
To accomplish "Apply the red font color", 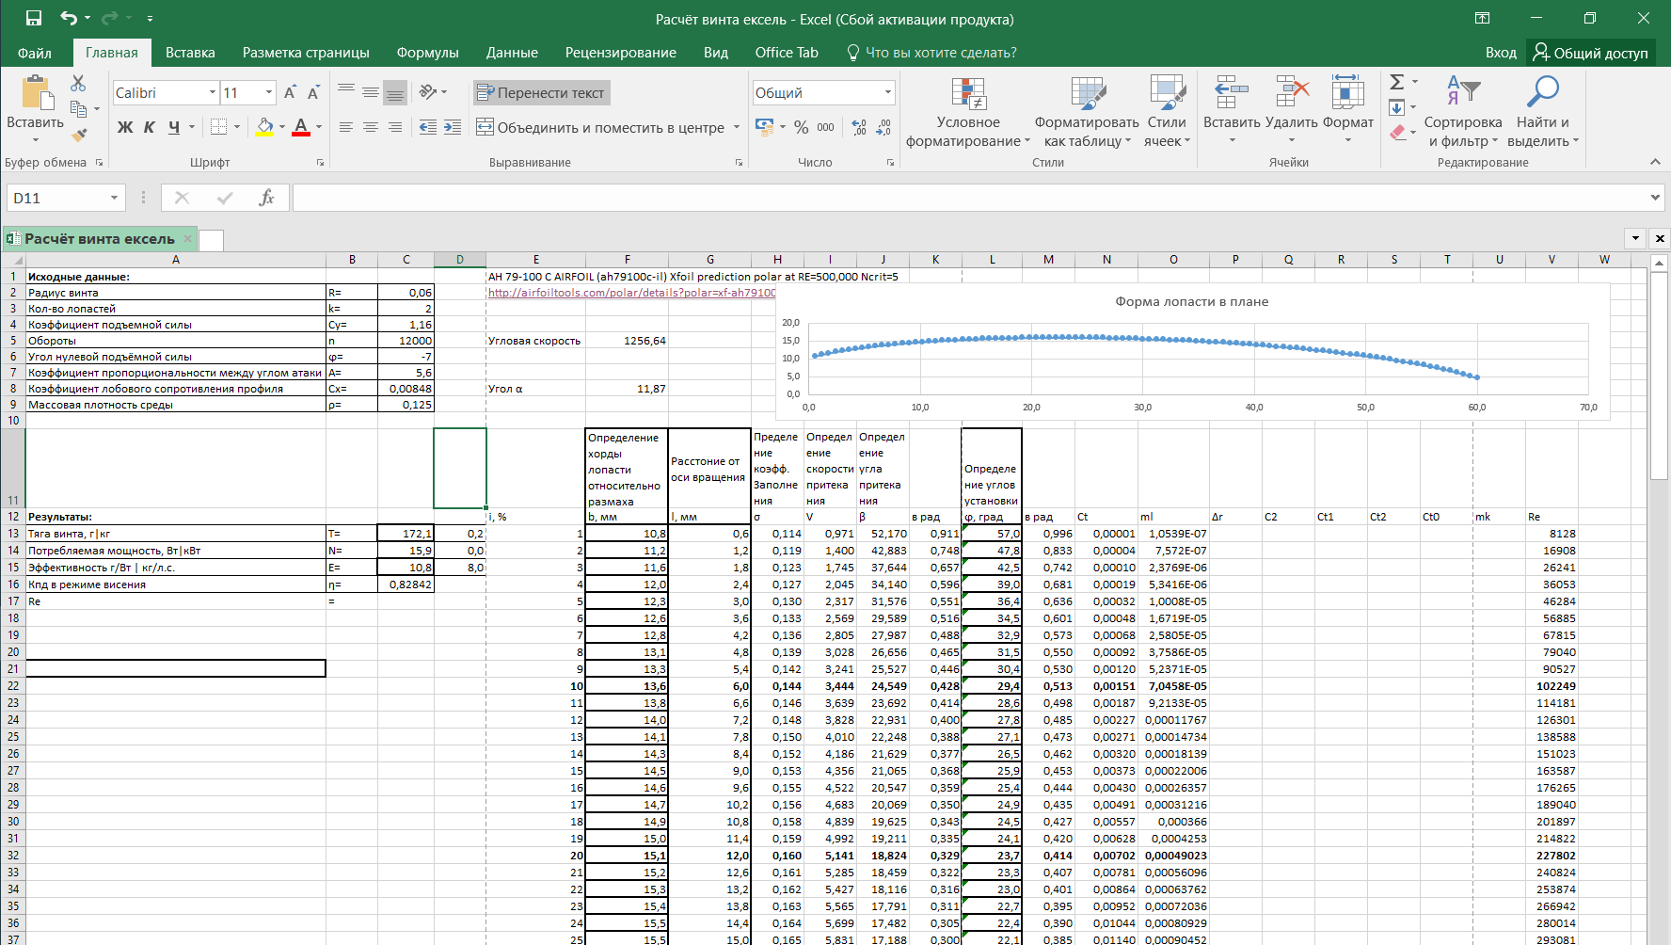I will click(x=301, y=127).
